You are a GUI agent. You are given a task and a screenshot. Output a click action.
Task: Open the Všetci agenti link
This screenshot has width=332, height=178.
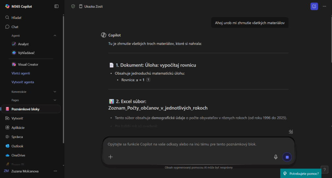(x=20, y=73)
